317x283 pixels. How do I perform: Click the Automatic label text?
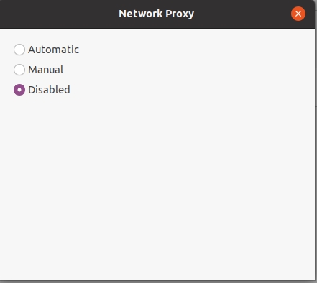(53, 50)
